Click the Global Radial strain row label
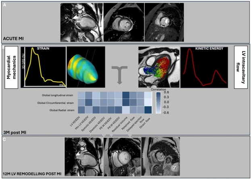251x179 pixels. tap(61, 110)
